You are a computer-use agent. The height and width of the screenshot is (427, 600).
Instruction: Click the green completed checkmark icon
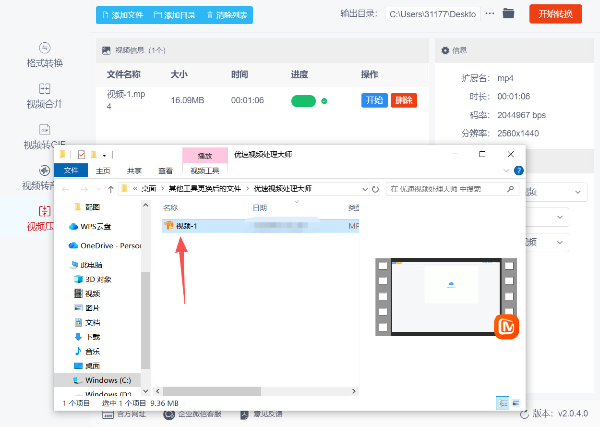(x=324, y=101)
